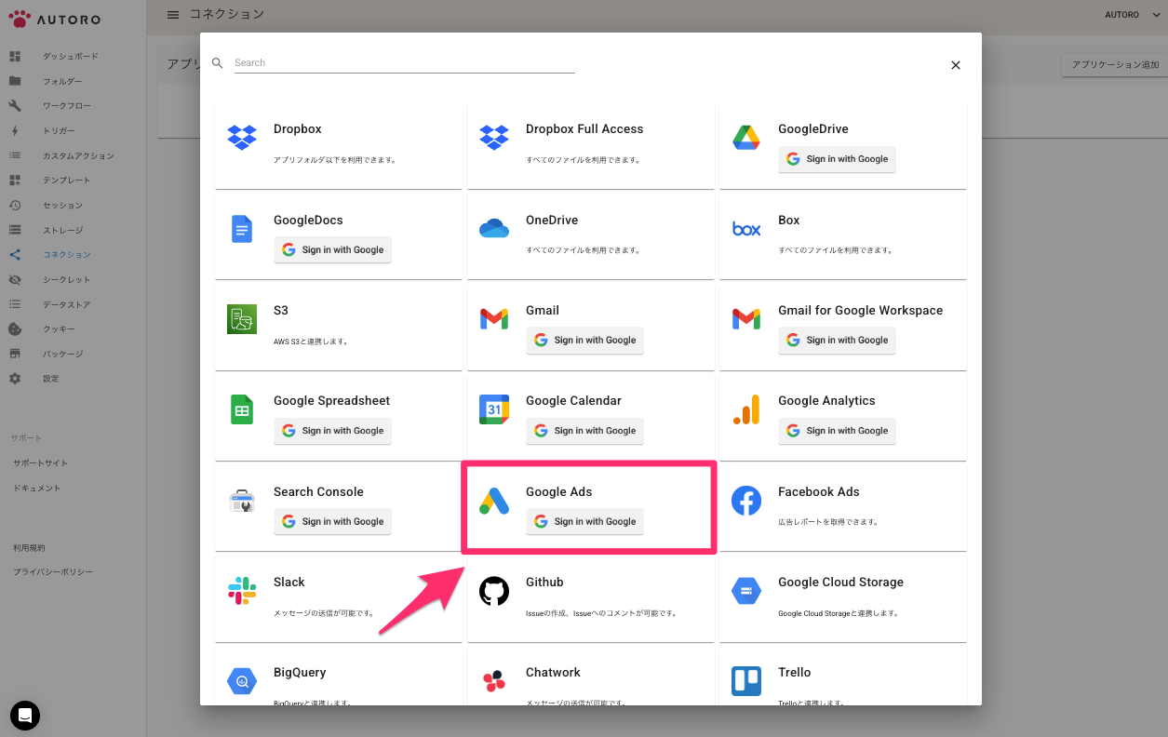Click the Google Cloud Storage hexagon icon
Screen dimensions: 1168x737
click(x=746, y=591)
